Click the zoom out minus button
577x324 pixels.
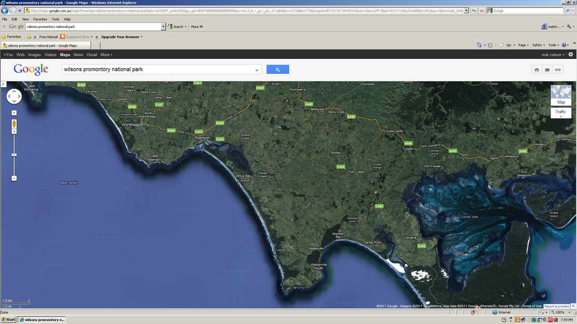(x=14, y=178)
